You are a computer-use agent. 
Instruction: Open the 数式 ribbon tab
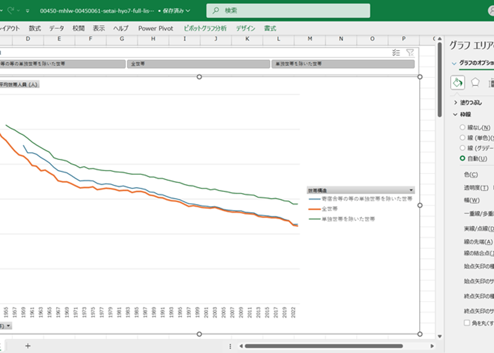coord(35,28)
